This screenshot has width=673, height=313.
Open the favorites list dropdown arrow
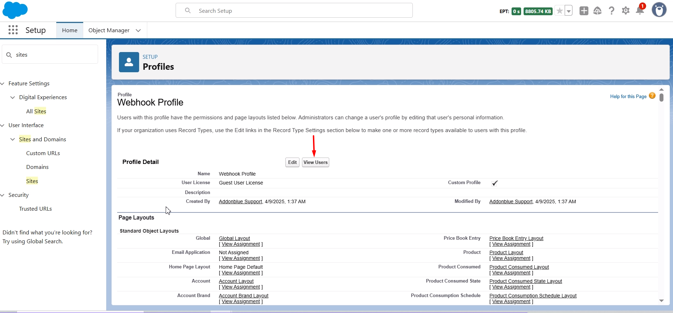[569, 11]
